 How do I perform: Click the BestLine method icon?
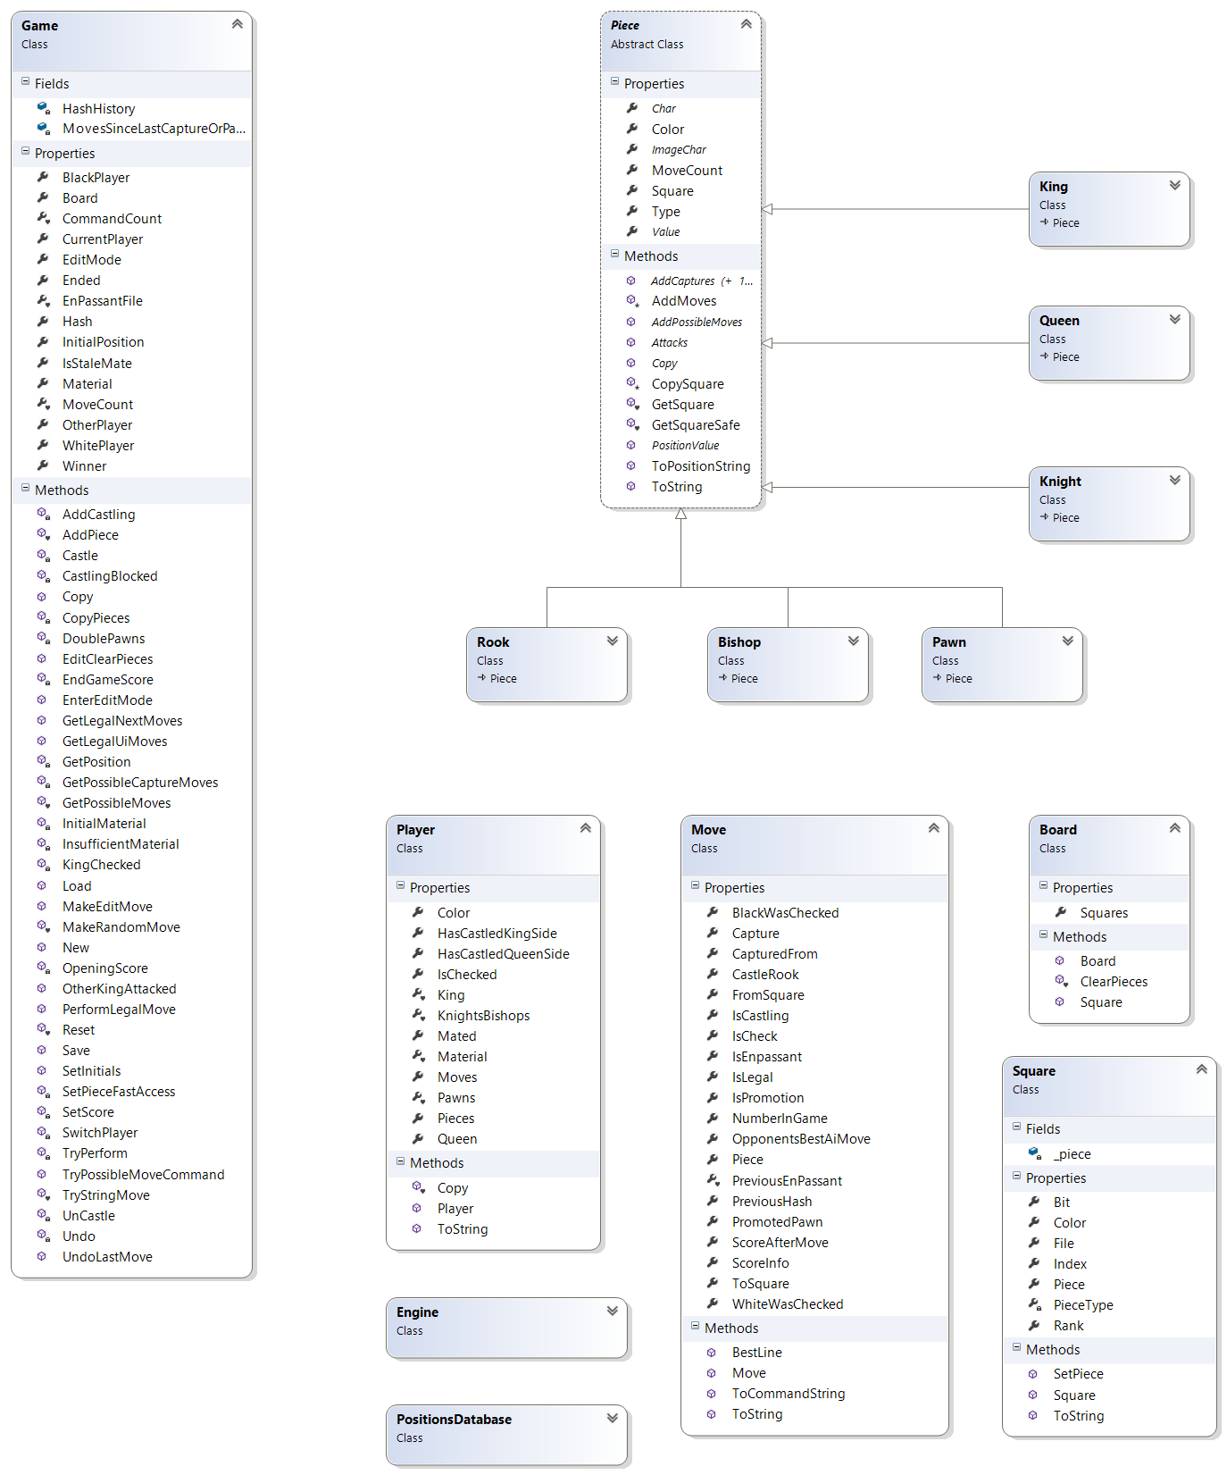coord(712,1353)
